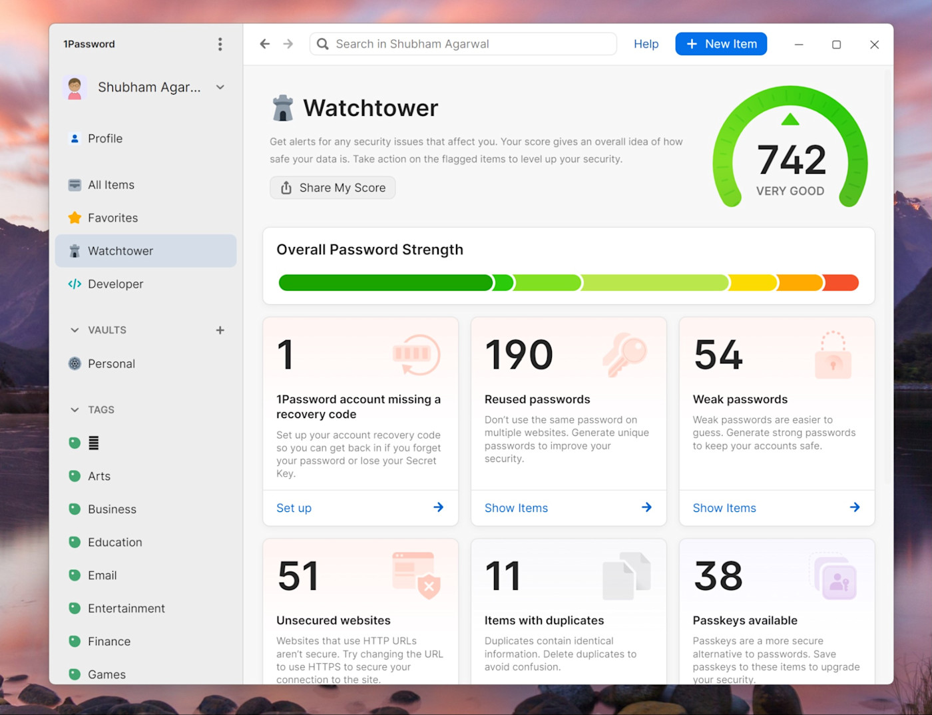932x715 pixels.
Task: Open Developer in the sidebar
Action: coord(146,284)
